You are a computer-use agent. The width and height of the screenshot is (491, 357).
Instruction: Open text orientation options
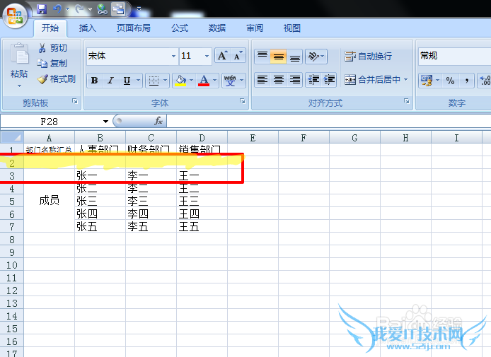316,57
